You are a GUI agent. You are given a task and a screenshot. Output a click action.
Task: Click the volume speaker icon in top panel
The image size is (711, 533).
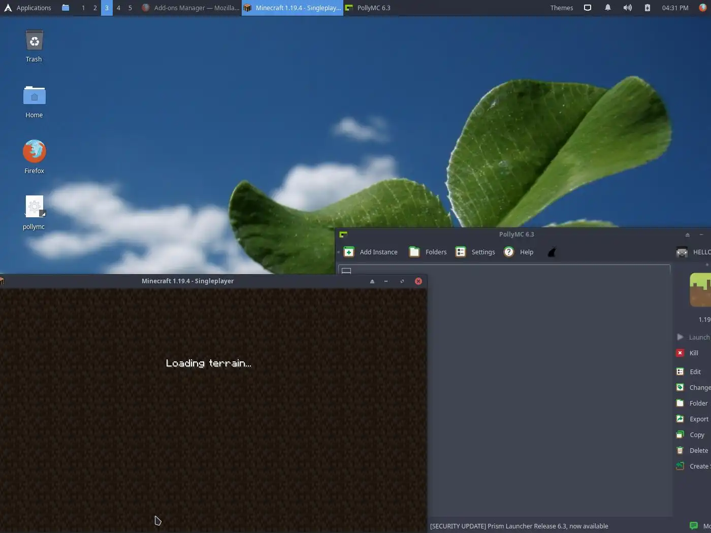[628, 8]
